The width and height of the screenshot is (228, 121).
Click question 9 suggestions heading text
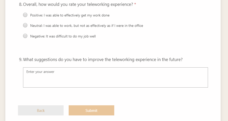click(103, 60)
